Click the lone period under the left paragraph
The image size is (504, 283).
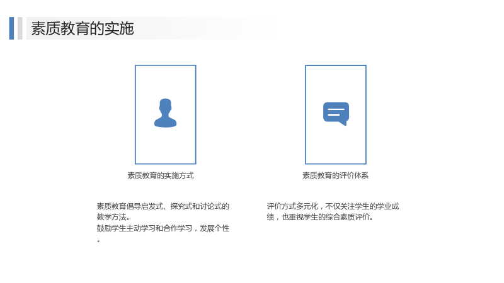click(98, 241)
